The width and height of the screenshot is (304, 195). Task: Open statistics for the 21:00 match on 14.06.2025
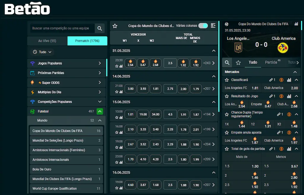121,92
